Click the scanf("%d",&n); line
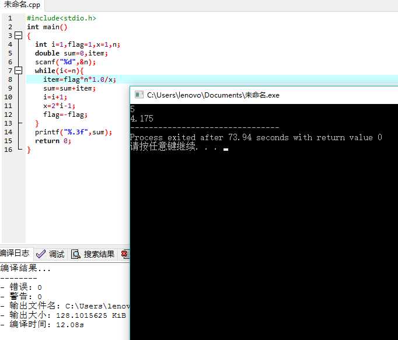Viewport: 398px width, 340px height. coord(65,62)
